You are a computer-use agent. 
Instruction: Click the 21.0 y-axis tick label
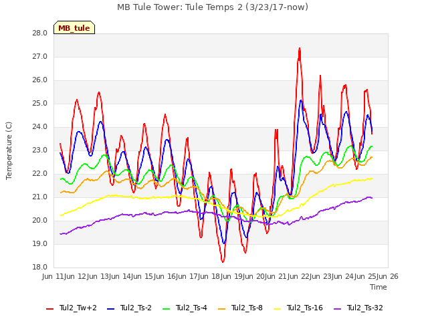[x=40, y=197]
